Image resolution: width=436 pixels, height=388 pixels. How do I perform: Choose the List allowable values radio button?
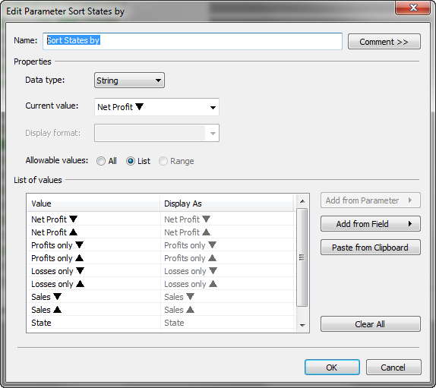[131, 161]
